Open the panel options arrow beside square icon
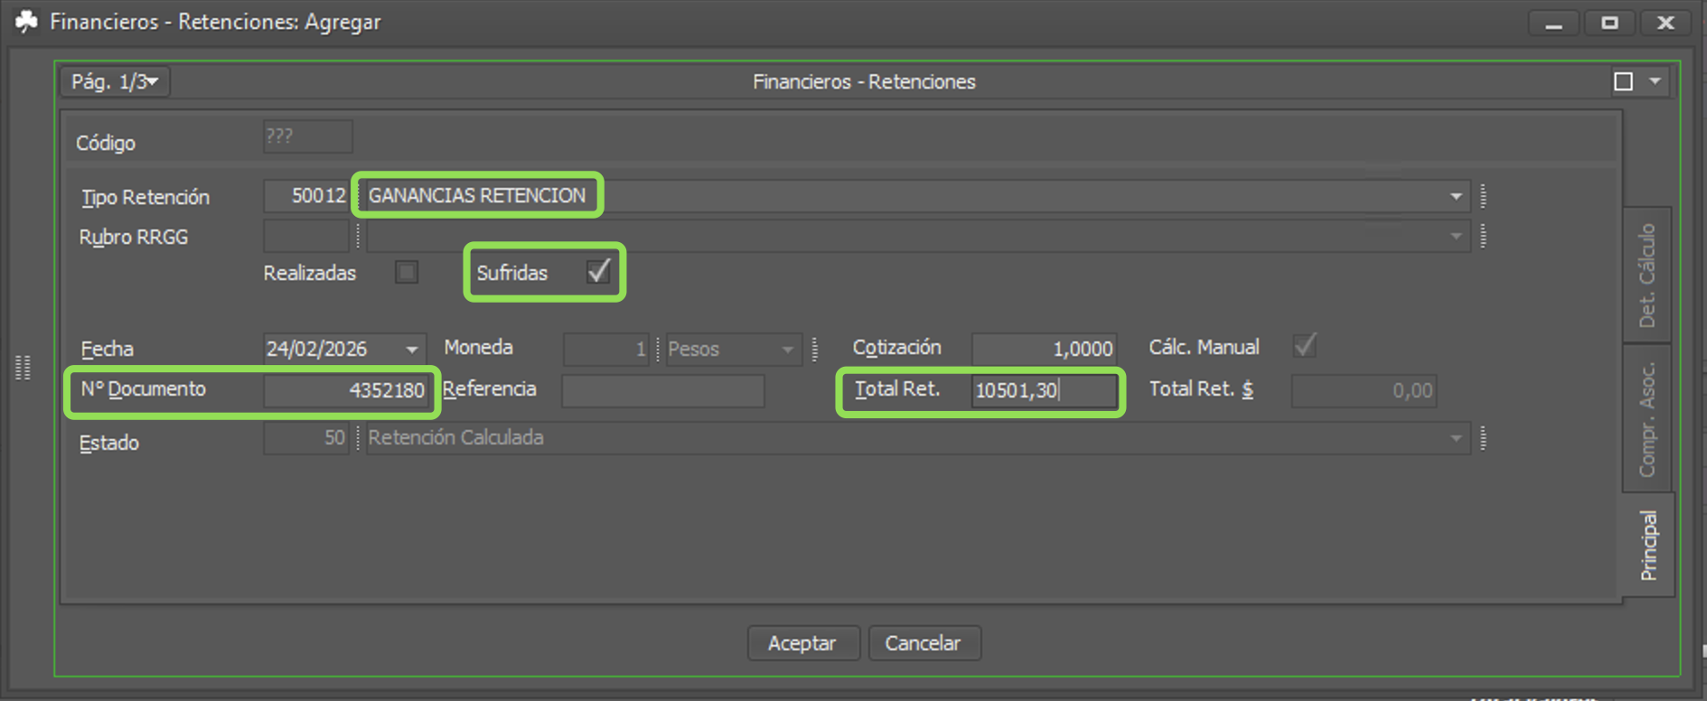The width and height of the screenshot is (1707, 701). point(1655,81)
